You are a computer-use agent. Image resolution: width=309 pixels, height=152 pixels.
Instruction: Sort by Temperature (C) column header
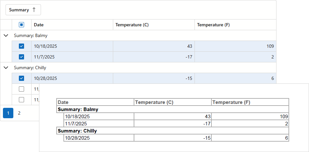(132, 25)
